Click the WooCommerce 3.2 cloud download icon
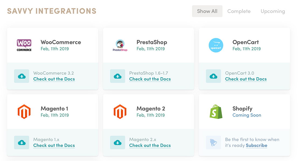Screen dimensions: 306x161 pos(22,76)
